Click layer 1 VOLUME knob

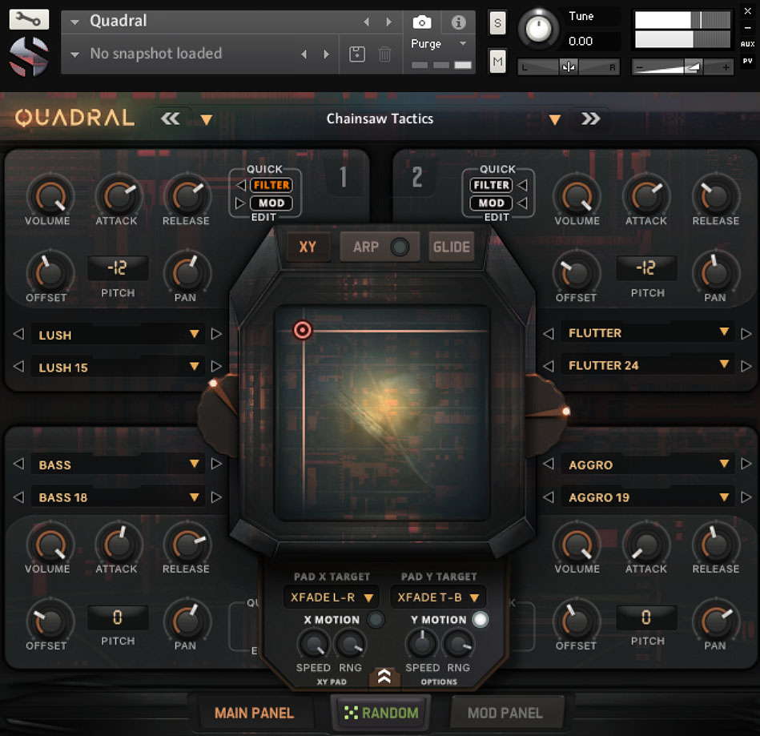pyautogui.click(x=50, y=197)
